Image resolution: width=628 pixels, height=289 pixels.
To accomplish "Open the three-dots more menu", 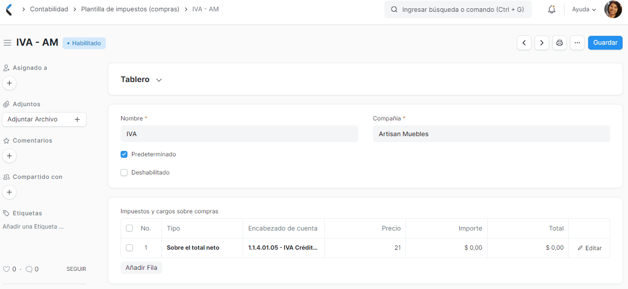I will tap(577, 43).
